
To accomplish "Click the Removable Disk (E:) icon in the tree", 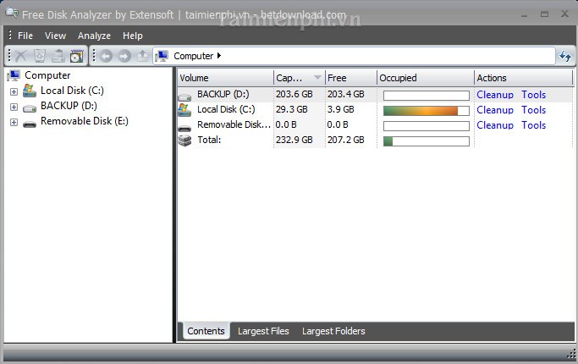I will click(x=30, y=124).
